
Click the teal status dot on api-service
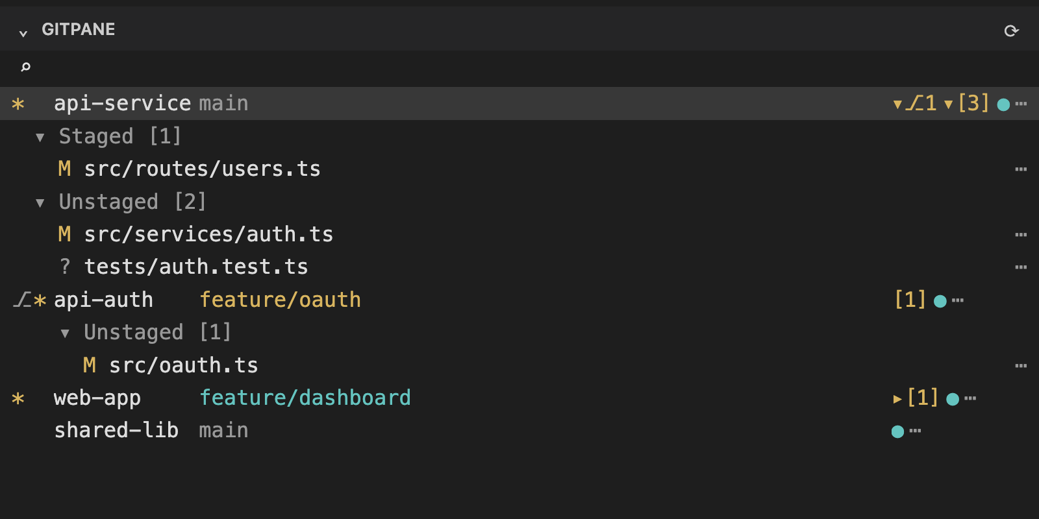click(x=1003, y=104)
